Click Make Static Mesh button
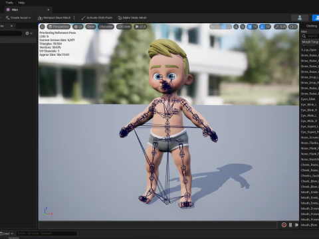The height and width of the screenshot is (239, 319). [132, 18]
